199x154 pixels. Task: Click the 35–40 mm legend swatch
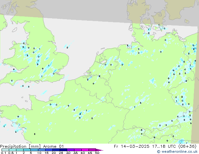(78, 150)
